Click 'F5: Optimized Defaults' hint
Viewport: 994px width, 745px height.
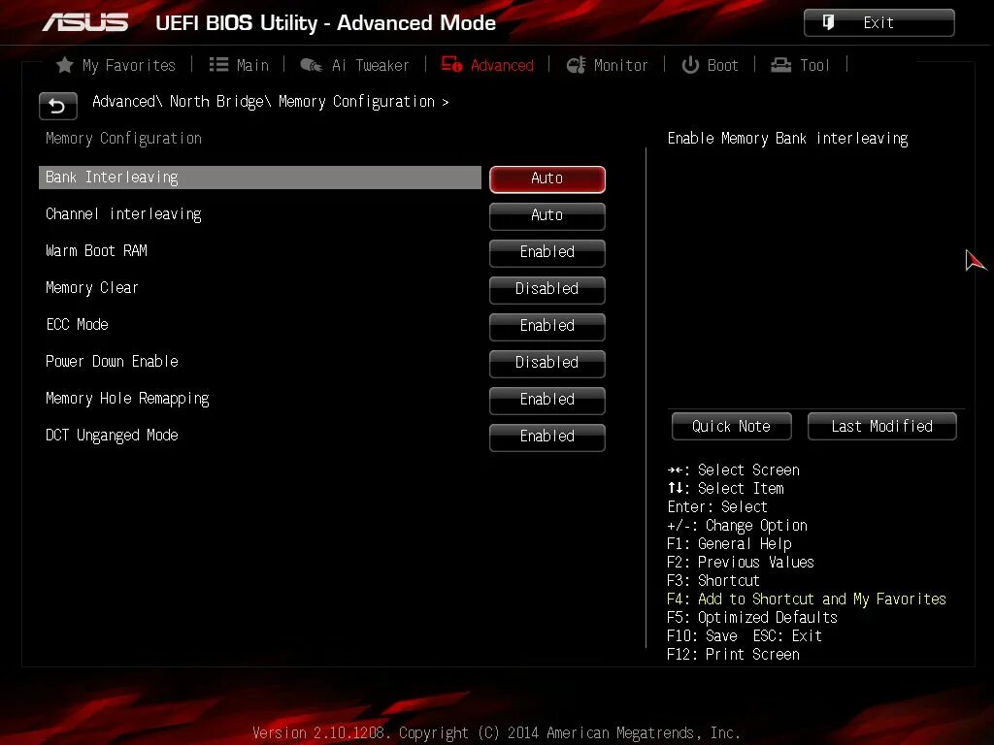[752, 618]
